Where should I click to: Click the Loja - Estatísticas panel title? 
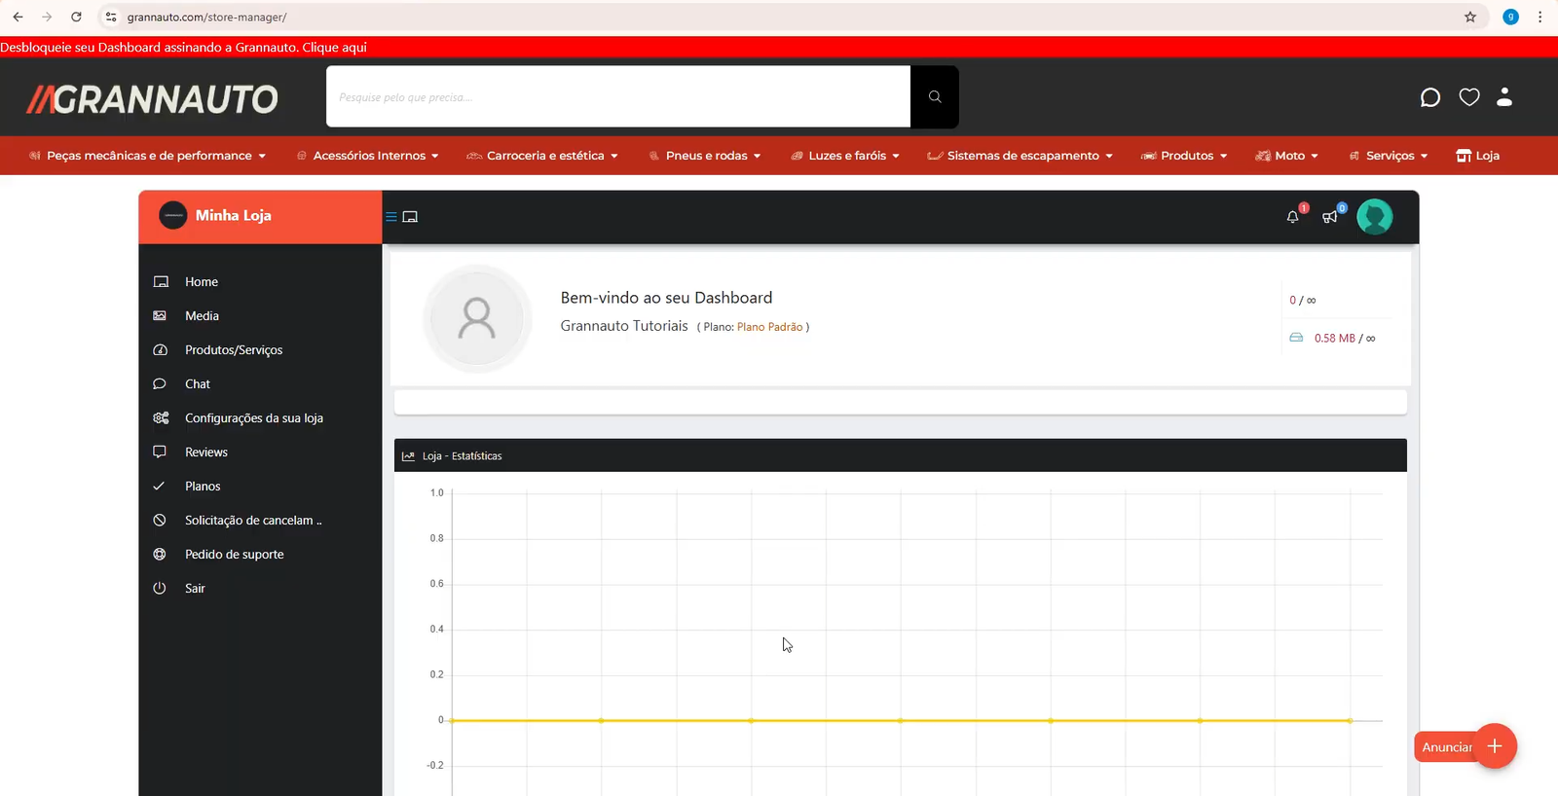(x=463, y=456)
